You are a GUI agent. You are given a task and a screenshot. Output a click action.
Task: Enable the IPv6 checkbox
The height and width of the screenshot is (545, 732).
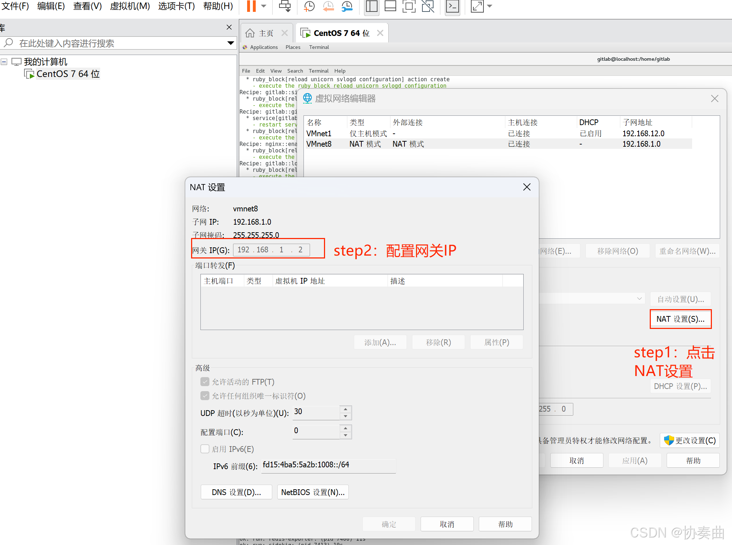coord(205,449)
